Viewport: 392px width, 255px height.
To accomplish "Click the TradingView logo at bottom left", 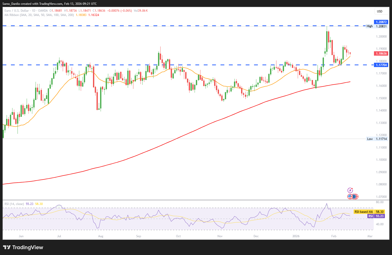I will (x=23, y=247).
